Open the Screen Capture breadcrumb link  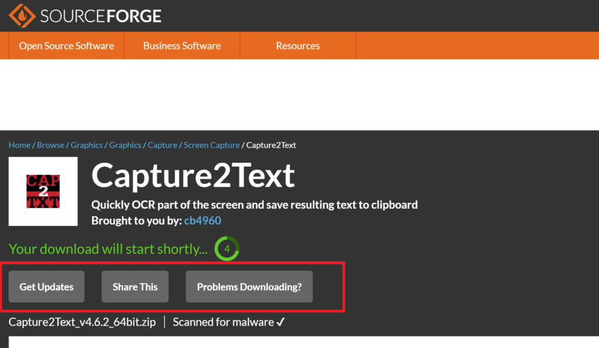pyautogui.click(x=212, y=145)
